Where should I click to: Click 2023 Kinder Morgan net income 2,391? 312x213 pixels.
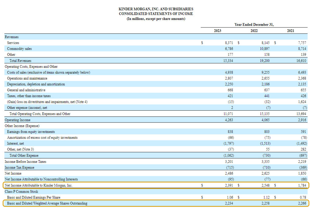coord(229,186)
